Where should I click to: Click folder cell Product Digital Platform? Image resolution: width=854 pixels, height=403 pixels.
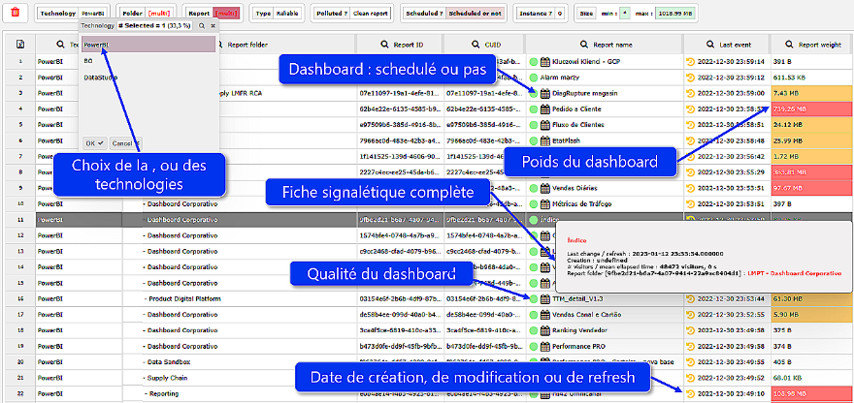182,299
